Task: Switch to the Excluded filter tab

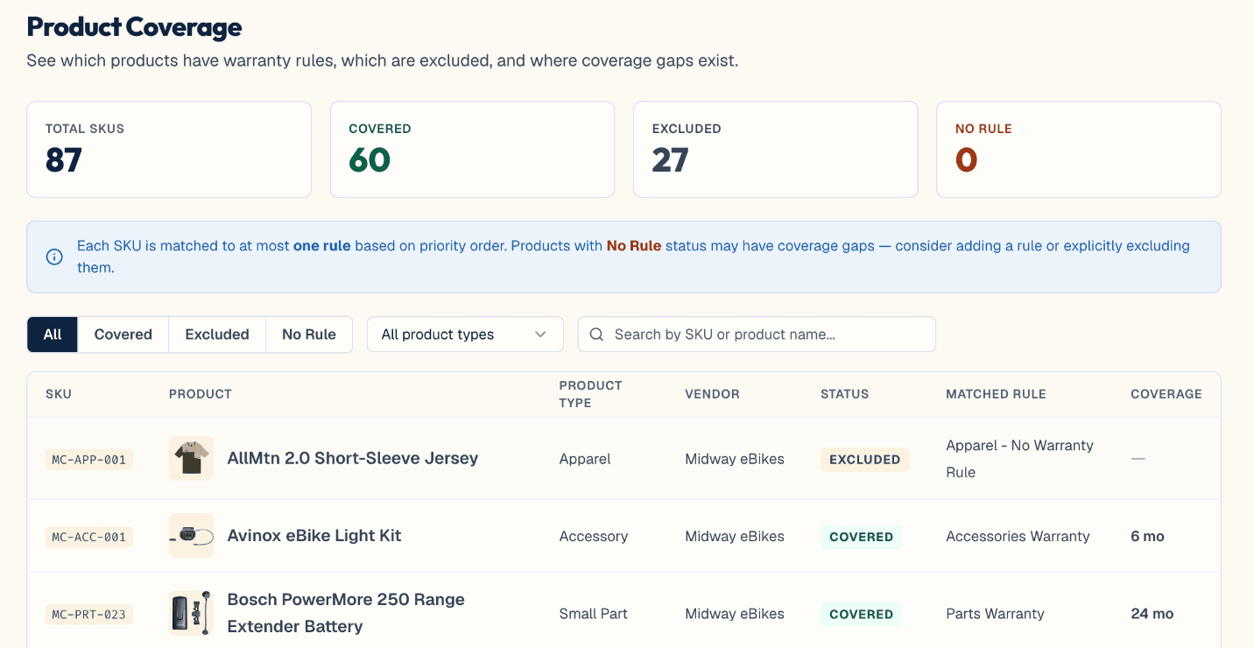Action: pos(217,335)
